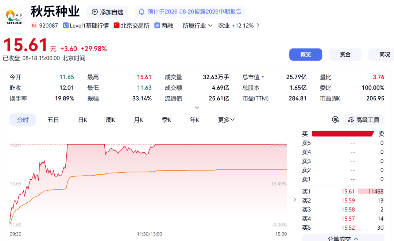Click the China flag icon
The width and height of the screenshot is (394, 241).
click(x=116, y=26)
